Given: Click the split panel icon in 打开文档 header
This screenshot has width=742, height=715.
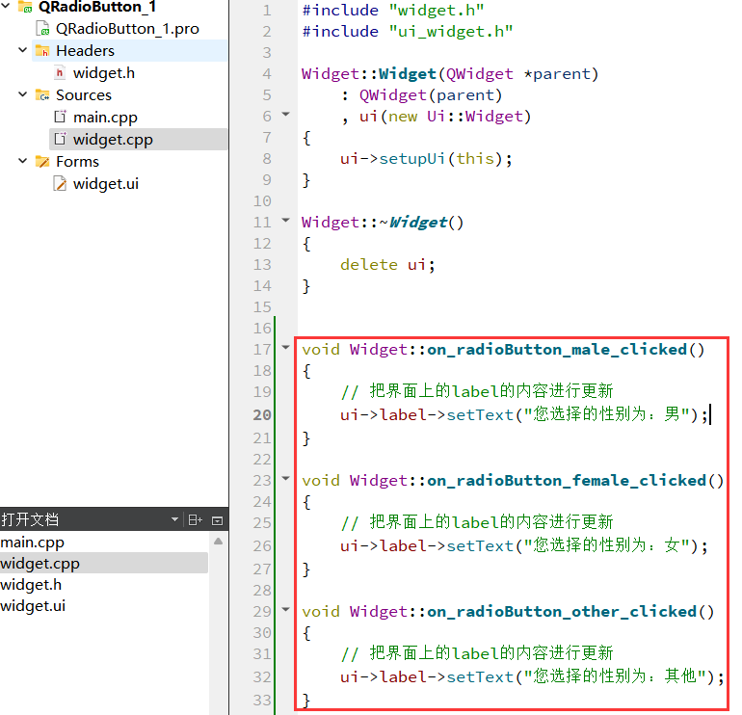Looking at the screenshot, I should click(x=195, y=520).
